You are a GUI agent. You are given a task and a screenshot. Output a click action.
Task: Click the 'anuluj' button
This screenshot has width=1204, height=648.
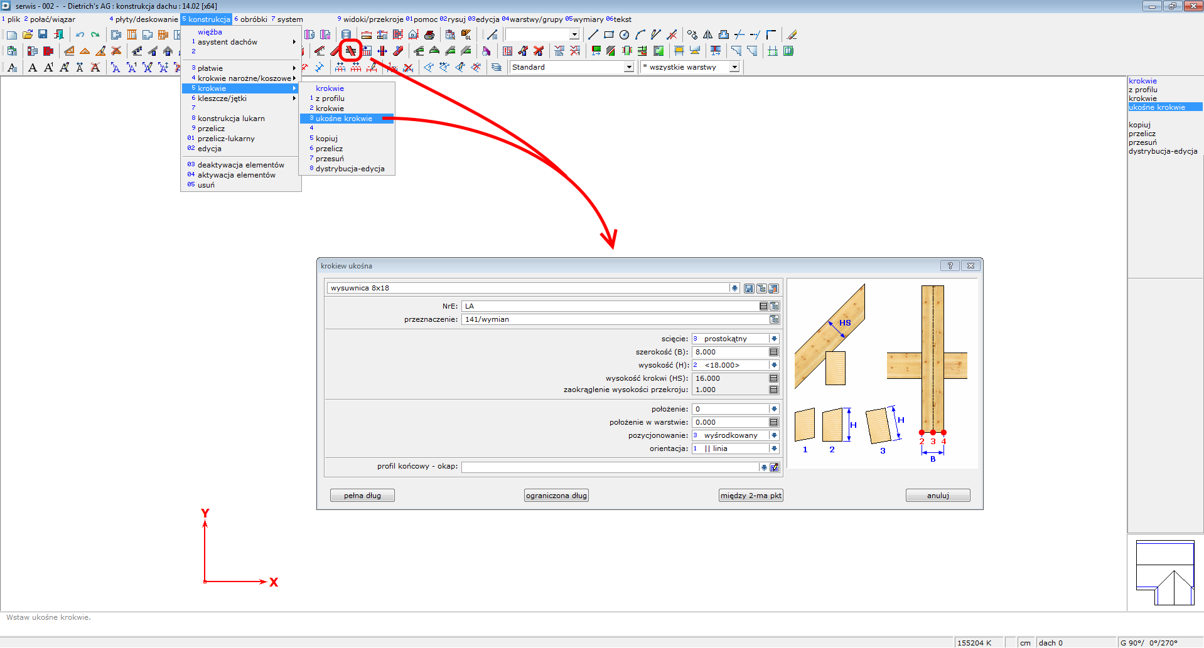pyautogui.click(x=937, y=496)
